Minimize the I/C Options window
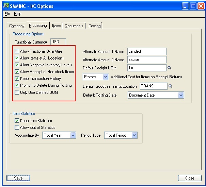This screenshot has width=206, height=187. click(x=185, y=6)
